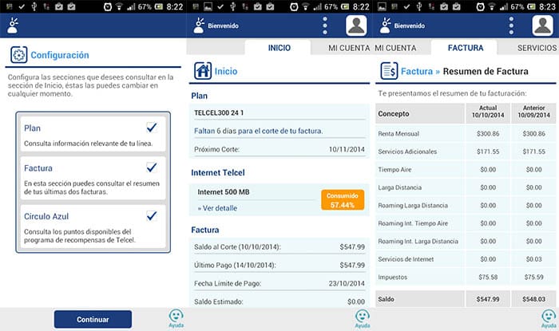Open MI CUENTA tab in the Inicio screen
The width and height of the screenshot is (559, 331).
click(x=349, y=48)
